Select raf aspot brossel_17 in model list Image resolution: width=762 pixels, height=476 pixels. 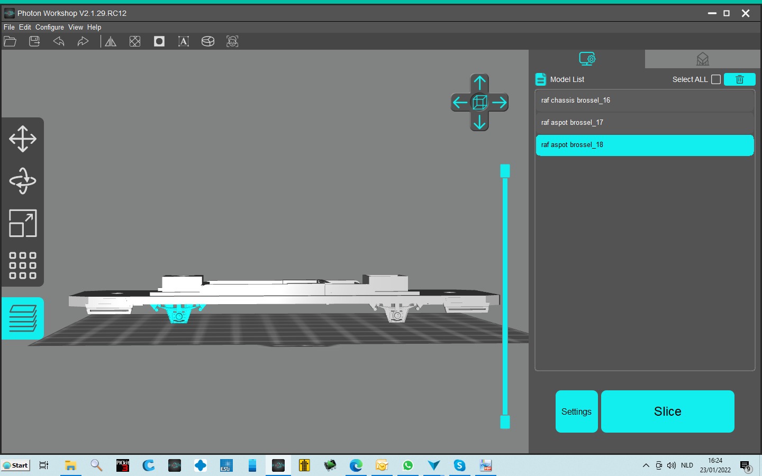[645, 123]
